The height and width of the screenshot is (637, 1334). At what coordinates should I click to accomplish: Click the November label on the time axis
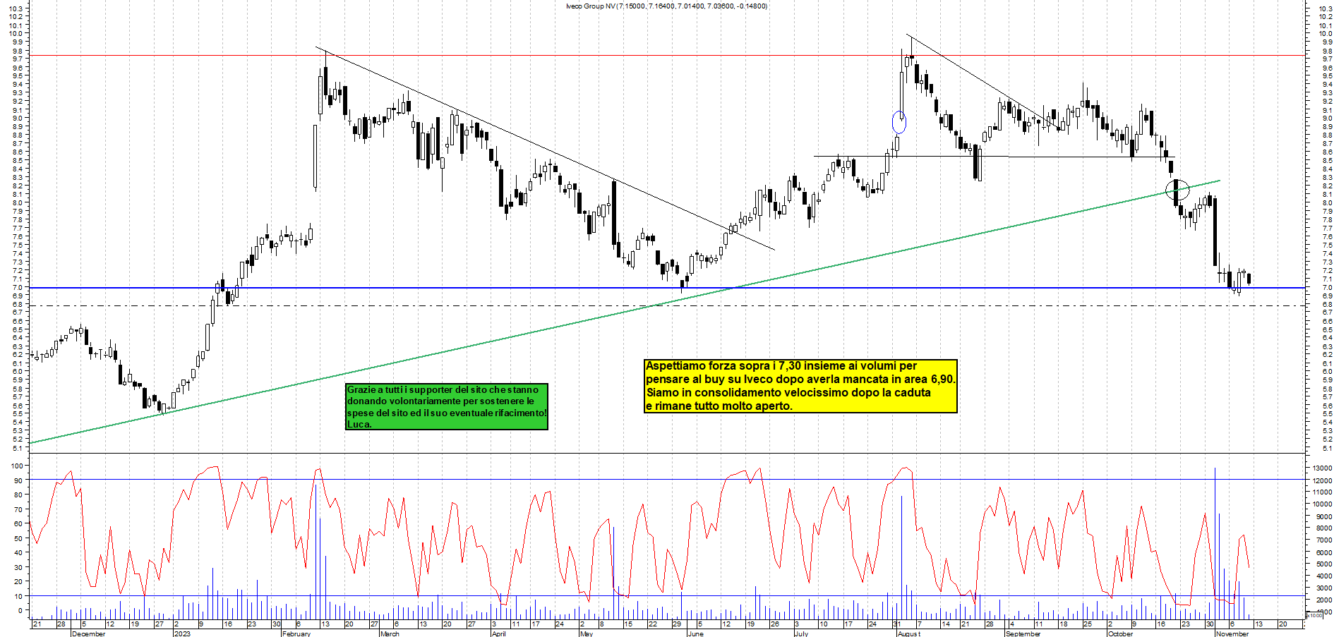coord(1232,633)
